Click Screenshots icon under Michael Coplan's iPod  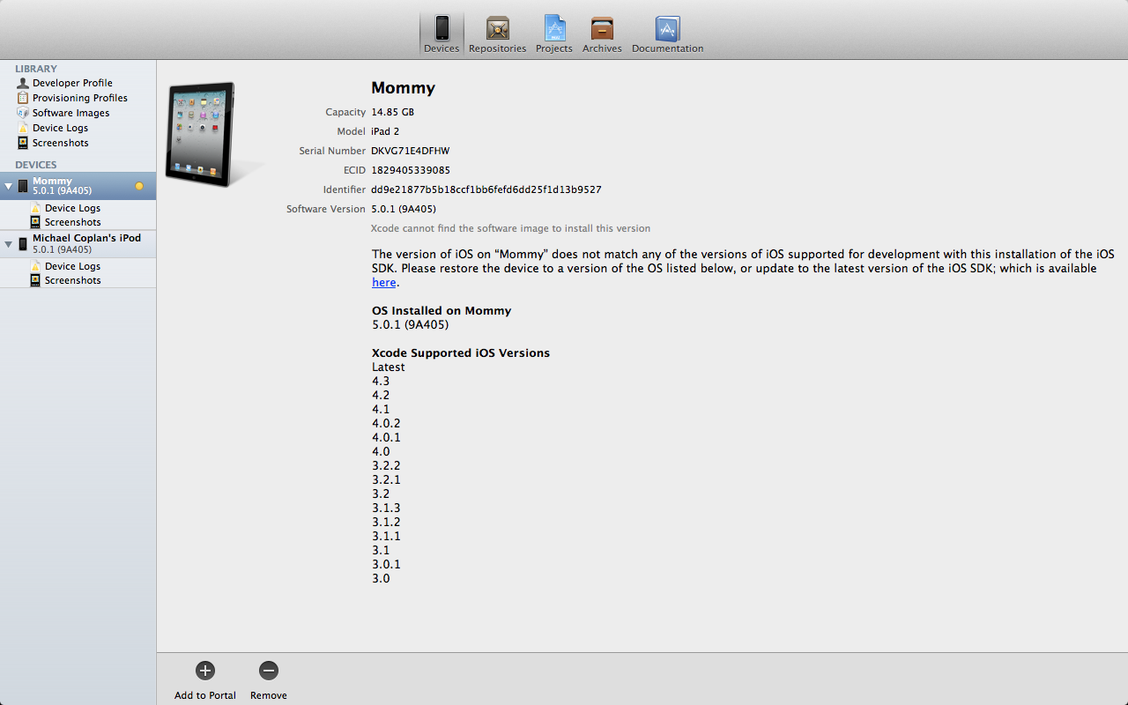pos(35,280)
